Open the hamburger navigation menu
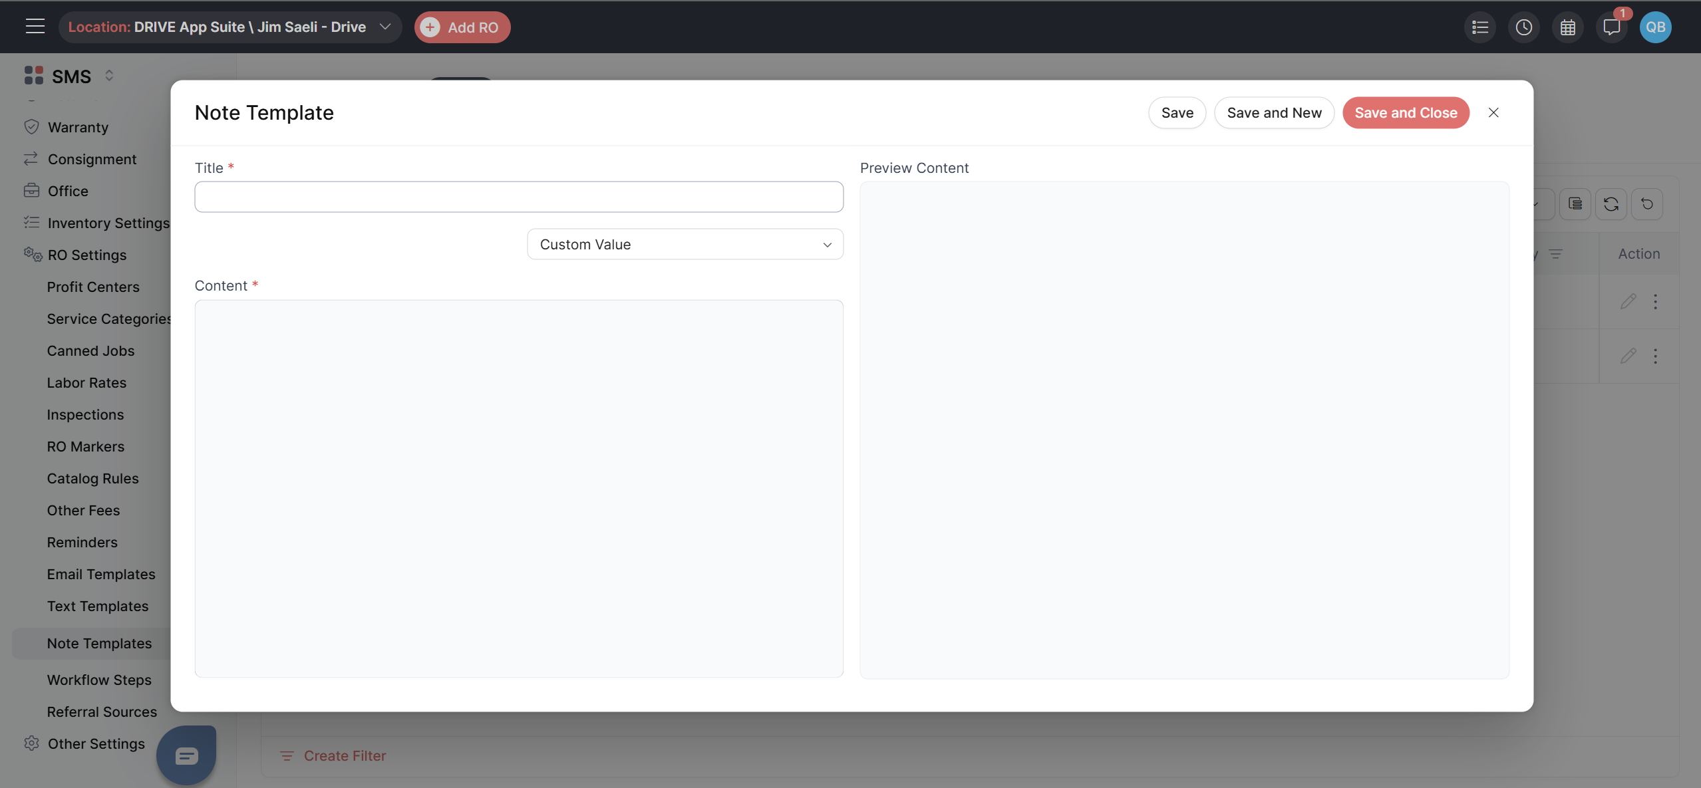Viewport: 1701px width, 788px height. click(35, 27)
